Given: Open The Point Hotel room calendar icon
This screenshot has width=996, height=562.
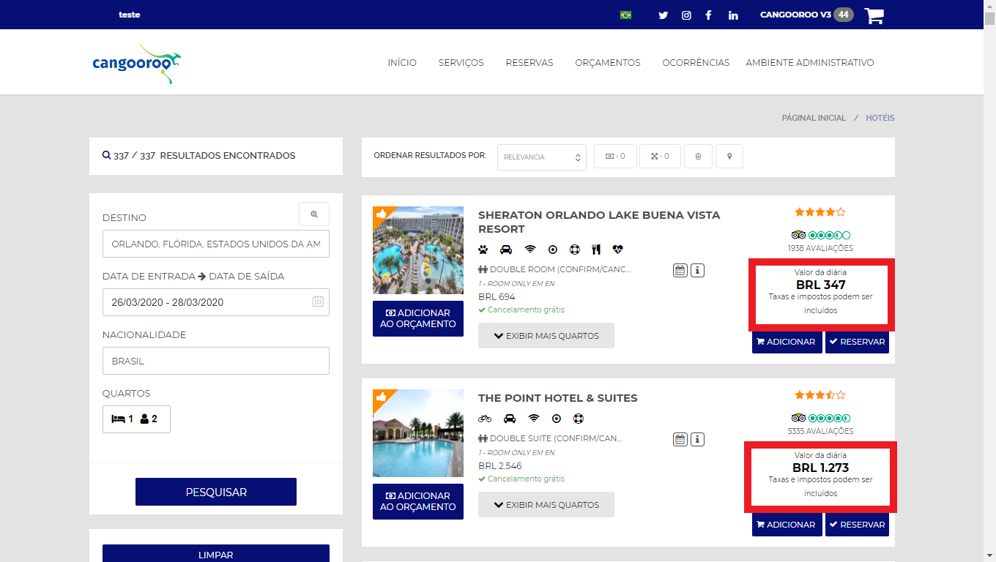Looking at the screenshot, I should click(x=680, y=439).
